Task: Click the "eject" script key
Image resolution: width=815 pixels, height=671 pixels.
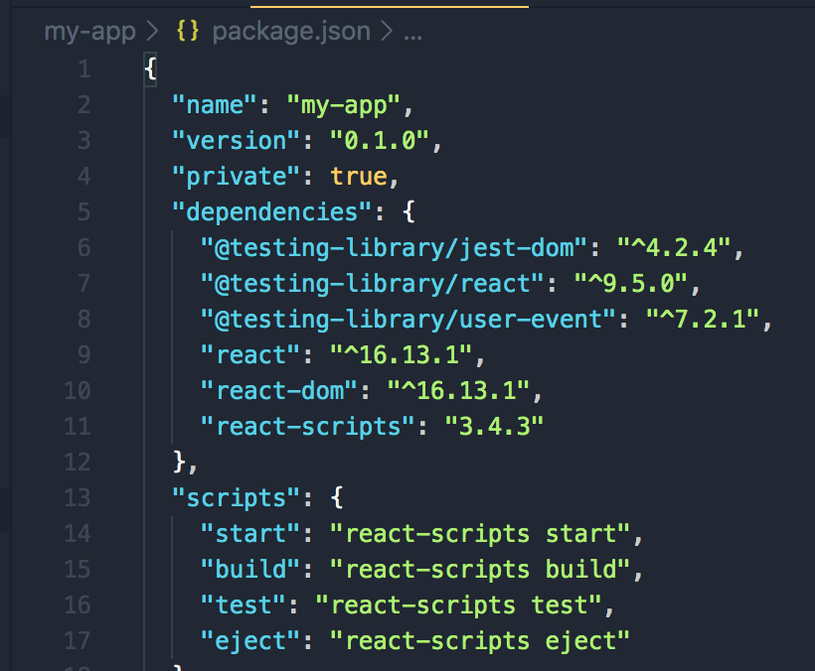Action: pos(250,642)
